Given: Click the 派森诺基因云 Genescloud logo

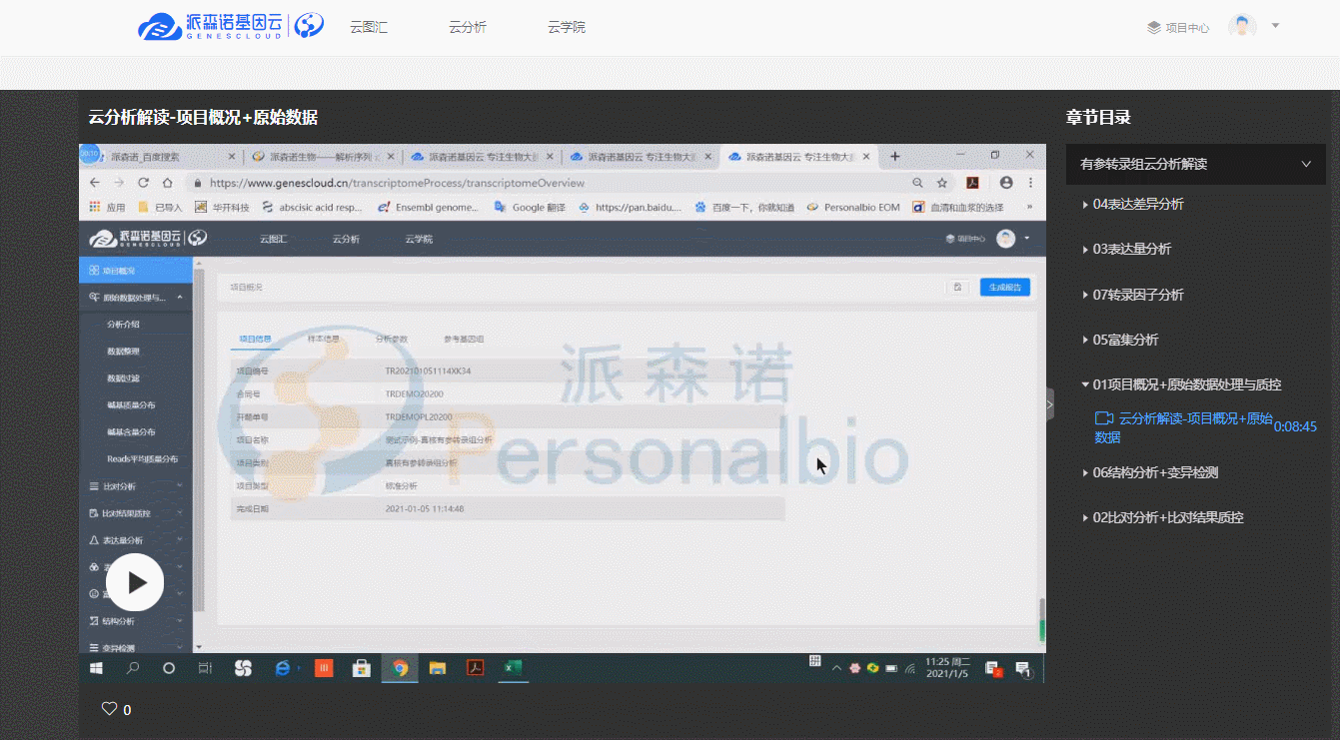Looking at the screenshot, I should 231,26.
